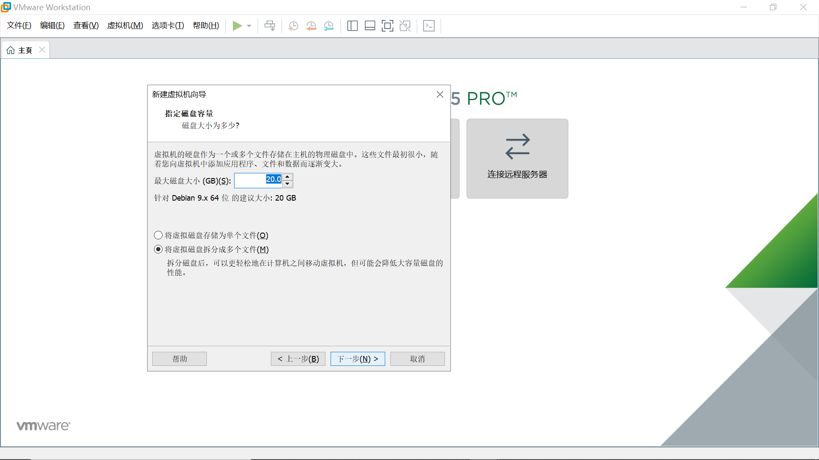
Task: Close the 主页 home tab
Action: (x=42, y=50)
